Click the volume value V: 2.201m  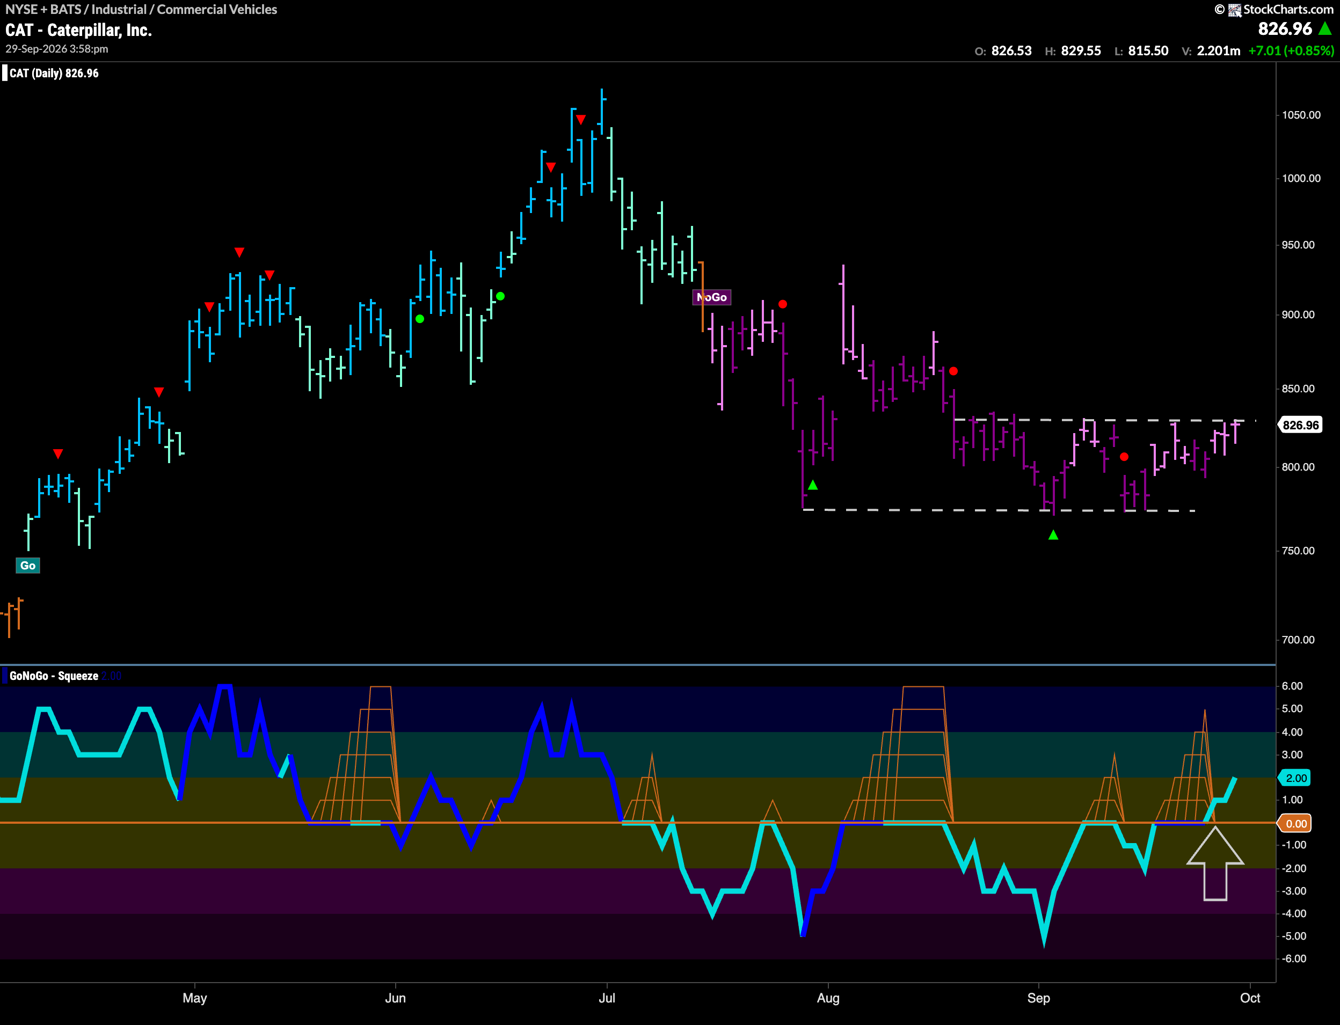(1211, 50)
